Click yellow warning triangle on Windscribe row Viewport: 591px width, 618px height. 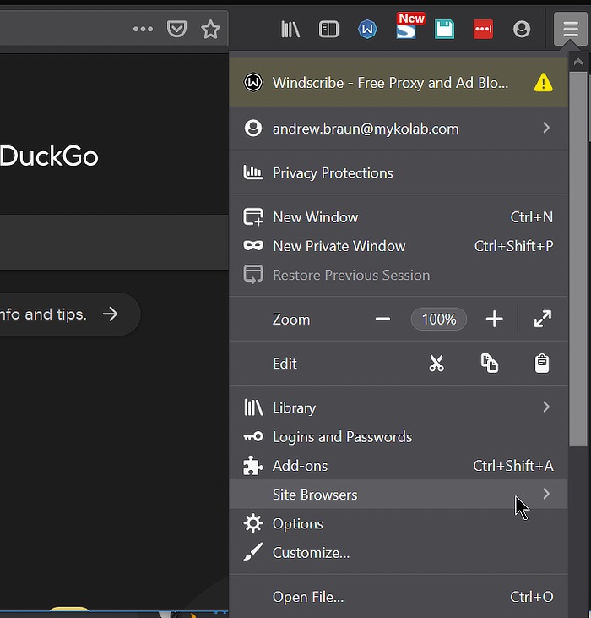pyautogui.click(x=544, y=83)
